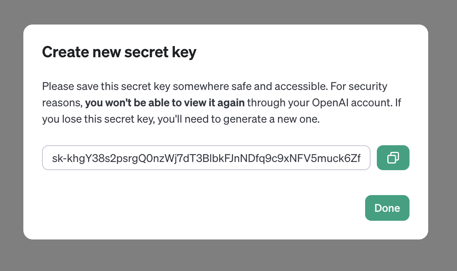
Task: Click the word "secret" in the dialog title
Action: (139, 52)
